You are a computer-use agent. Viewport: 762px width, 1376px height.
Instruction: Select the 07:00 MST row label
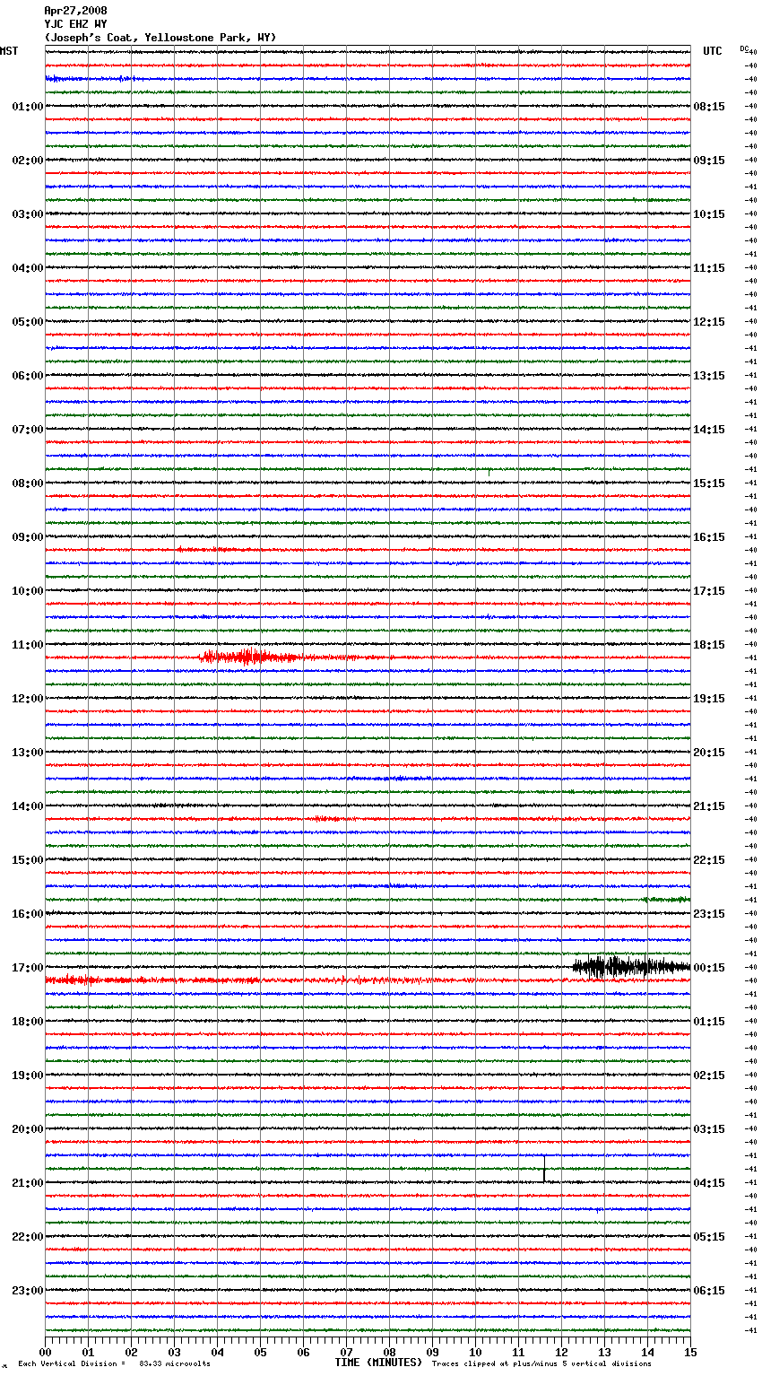click(x=27, y=430)
